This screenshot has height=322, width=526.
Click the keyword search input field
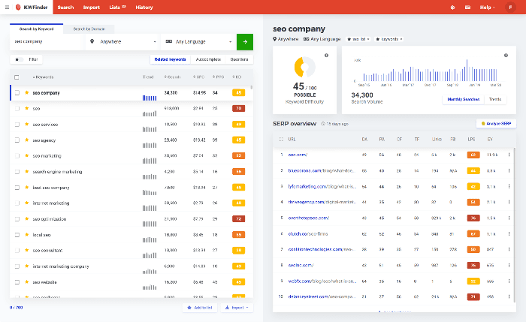[x=45, y=42]
